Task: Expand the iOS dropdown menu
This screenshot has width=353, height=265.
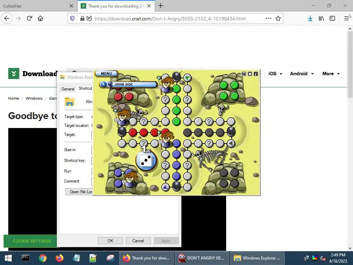Action: pos(275,74)
